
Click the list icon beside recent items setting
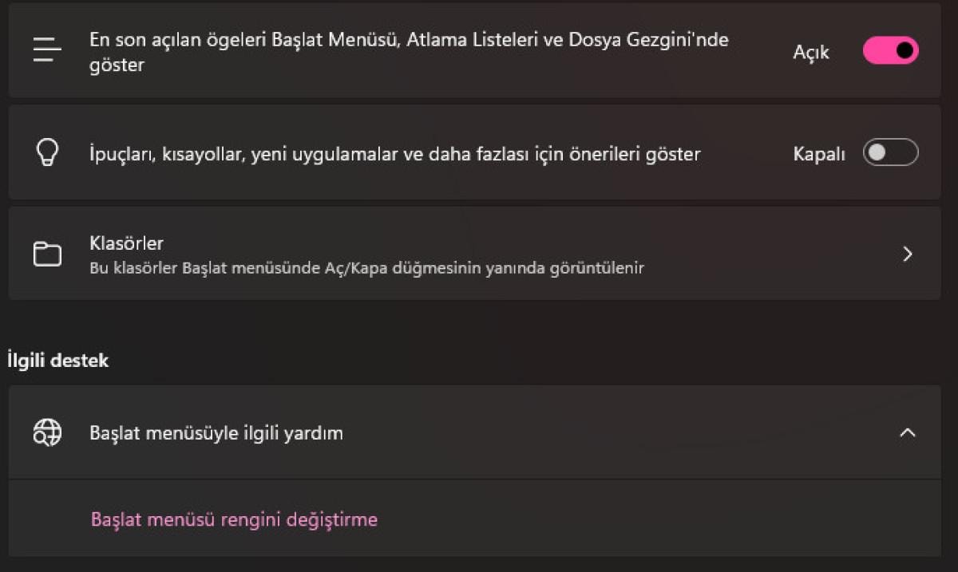pos(47,51)
